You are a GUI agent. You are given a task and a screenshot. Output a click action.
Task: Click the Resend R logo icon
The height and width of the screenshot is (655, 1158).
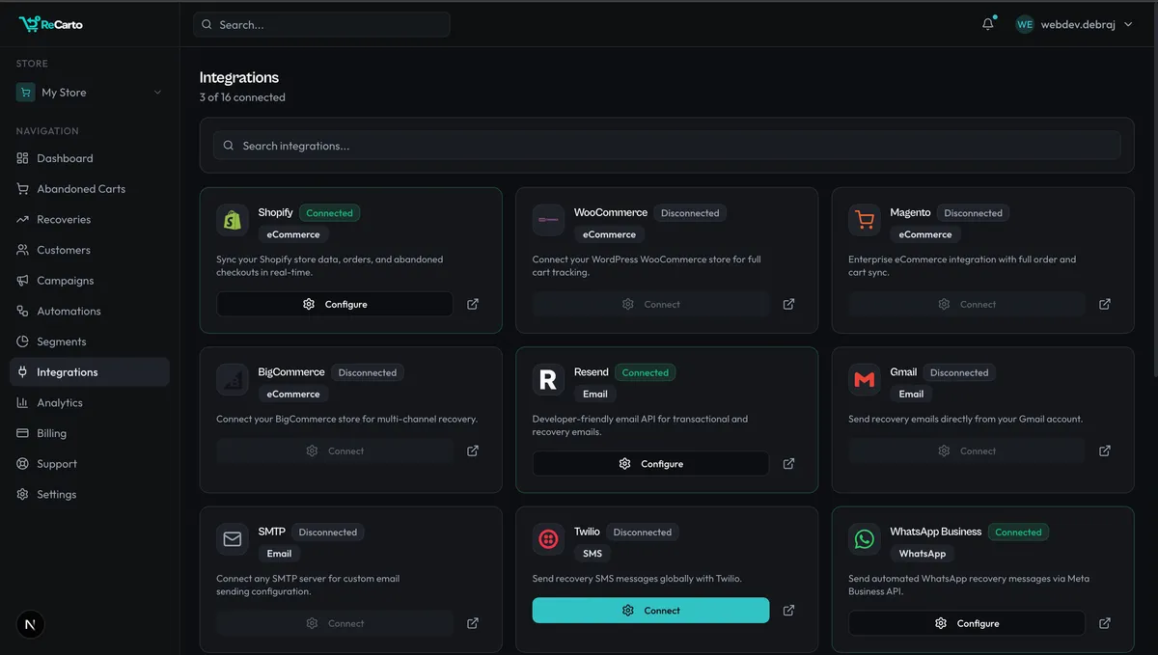coord(548,380)
